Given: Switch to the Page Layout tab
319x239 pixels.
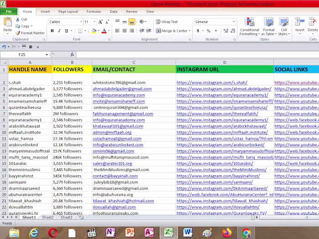Looking at the screenshot, I should coord(68,11).
